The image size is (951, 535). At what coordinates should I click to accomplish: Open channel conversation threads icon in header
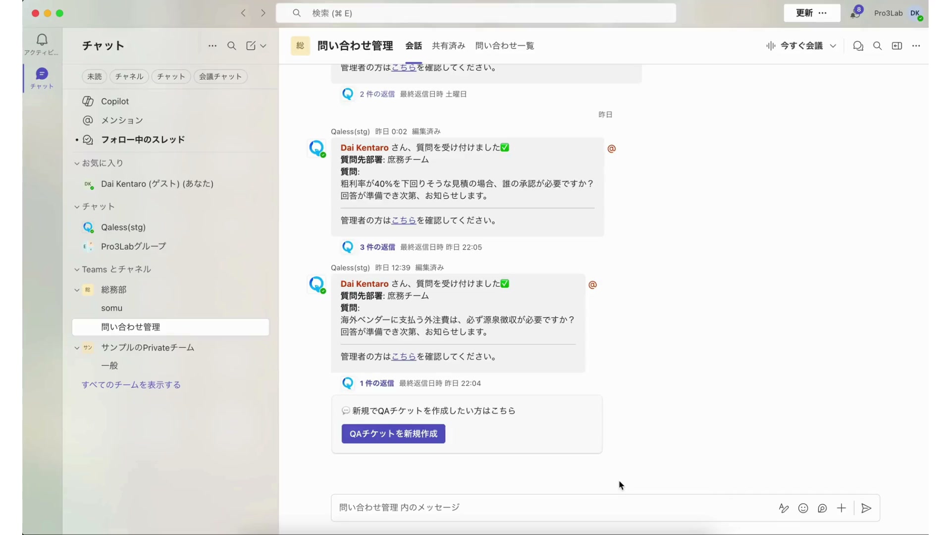click(x=858, y=46)
